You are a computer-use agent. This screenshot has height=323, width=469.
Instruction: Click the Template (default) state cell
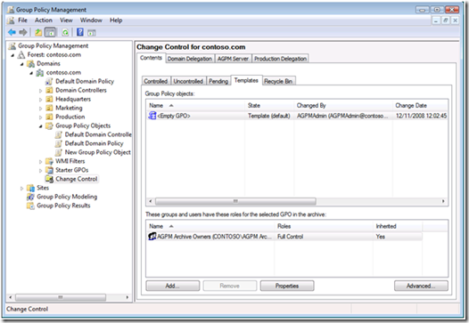(269, 116)
